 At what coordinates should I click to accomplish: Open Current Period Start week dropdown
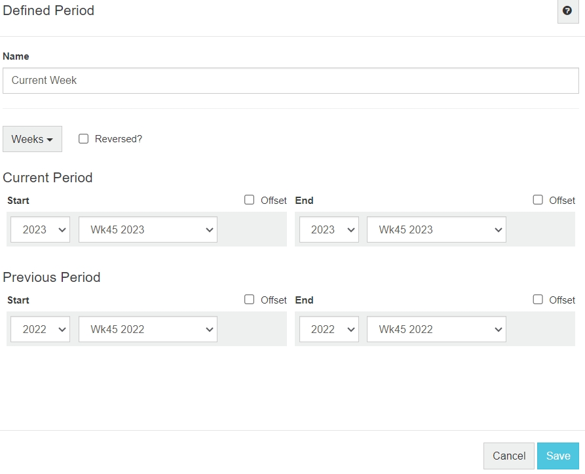148,229
